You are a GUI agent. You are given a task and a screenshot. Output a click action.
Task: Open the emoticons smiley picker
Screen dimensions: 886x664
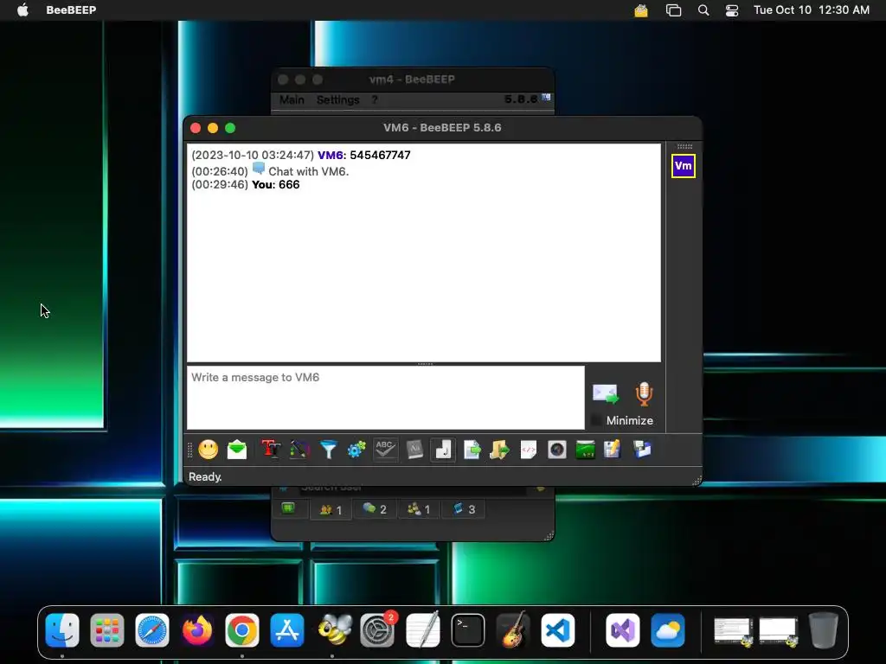click(208, 450)
